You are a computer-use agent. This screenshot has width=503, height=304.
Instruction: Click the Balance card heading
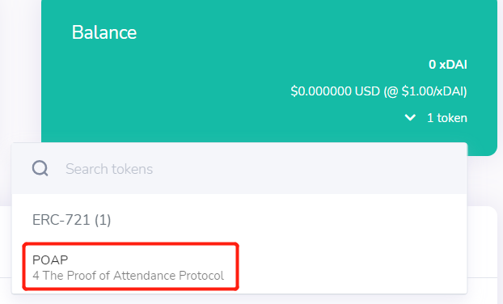click(x=104, y=32)
